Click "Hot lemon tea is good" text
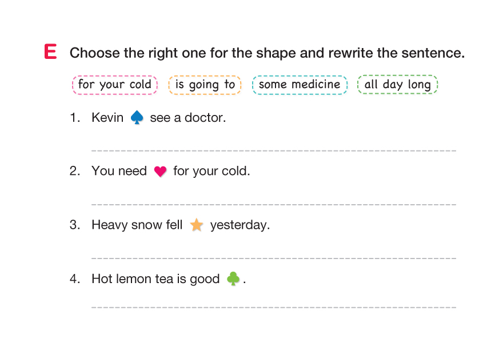 (155, 279)
